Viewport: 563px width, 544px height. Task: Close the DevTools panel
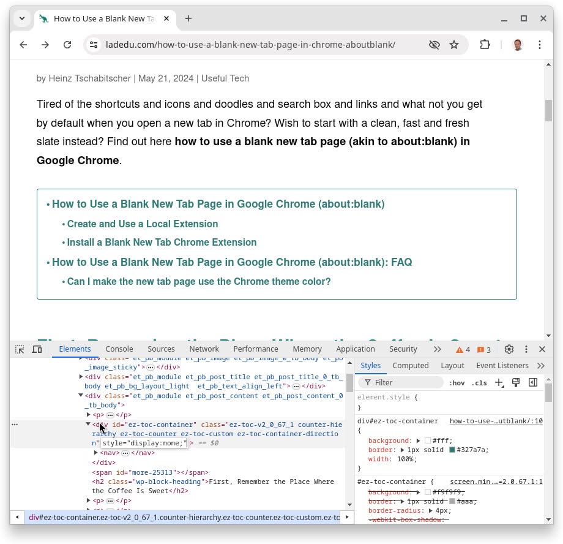542,349
